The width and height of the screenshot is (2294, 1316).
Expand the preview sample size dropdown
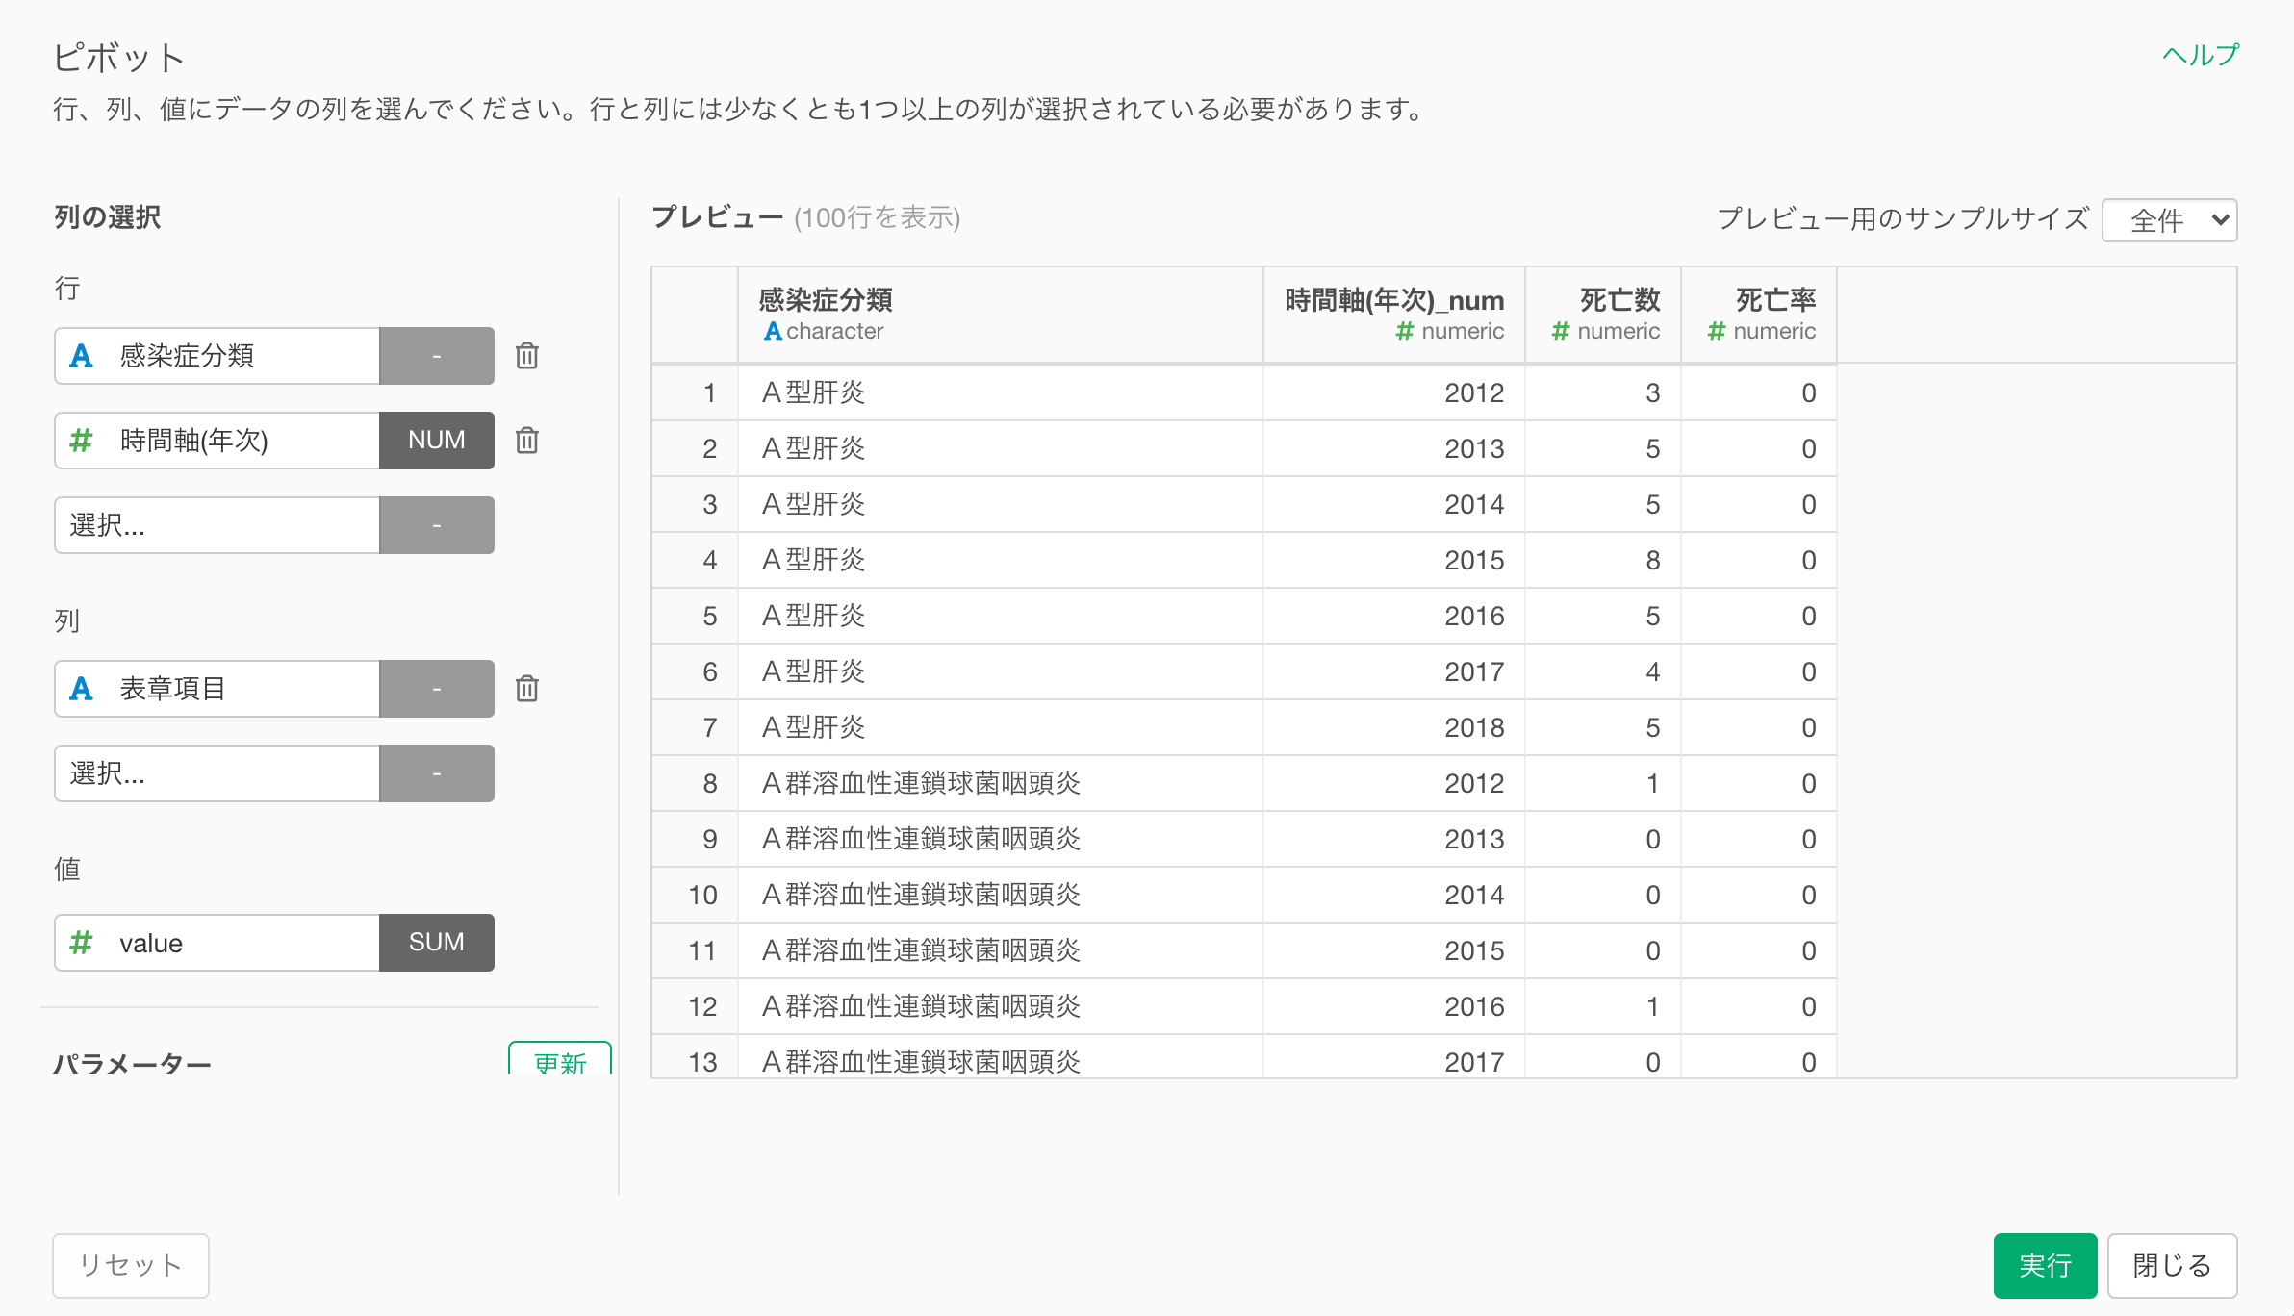click(2169, 220)
